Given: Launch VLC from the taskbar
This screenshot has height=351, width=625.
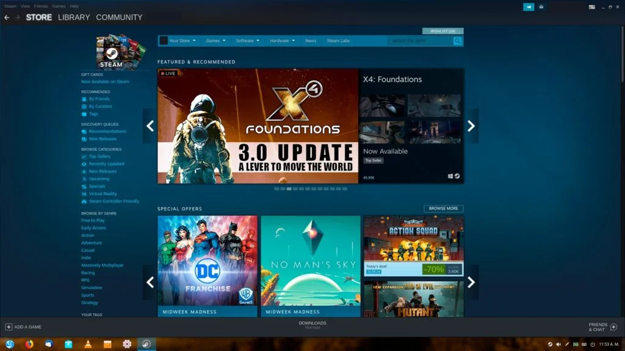Looking at the screenshot, I should click(x=88, y=344).
